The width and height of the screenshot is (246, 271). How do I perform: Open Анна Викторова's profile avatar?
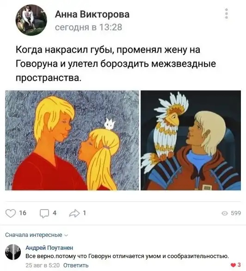coord(31,20)
